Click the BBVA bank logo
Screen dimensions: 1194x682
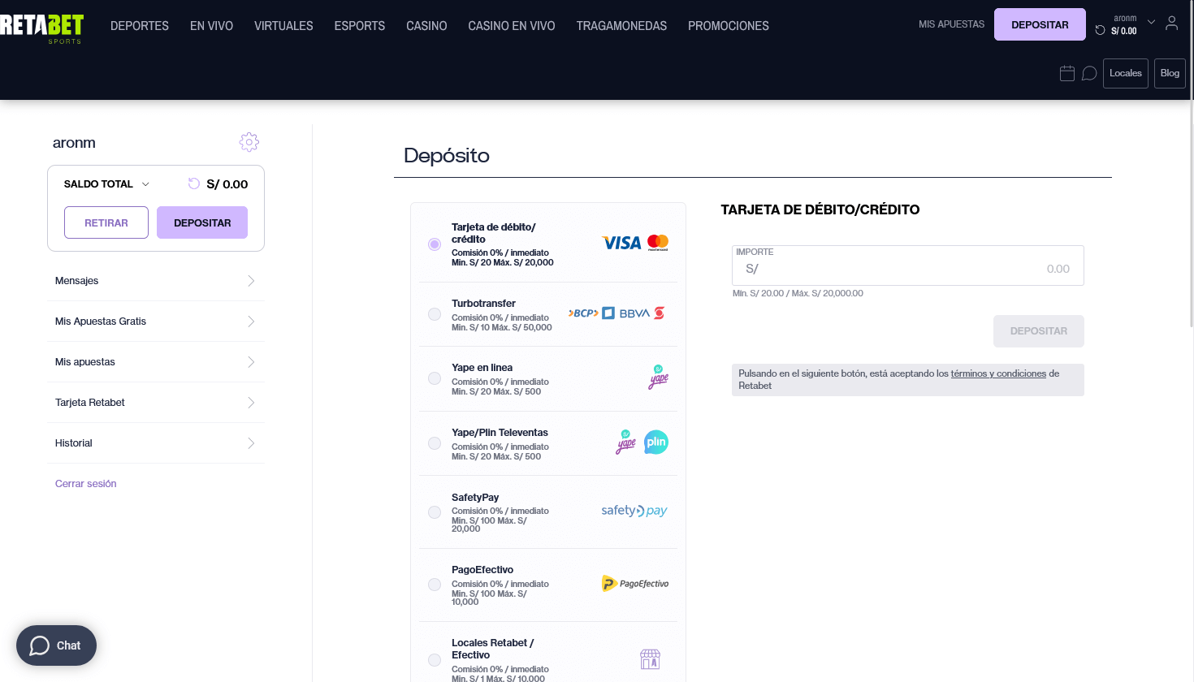tap(634, 313)
